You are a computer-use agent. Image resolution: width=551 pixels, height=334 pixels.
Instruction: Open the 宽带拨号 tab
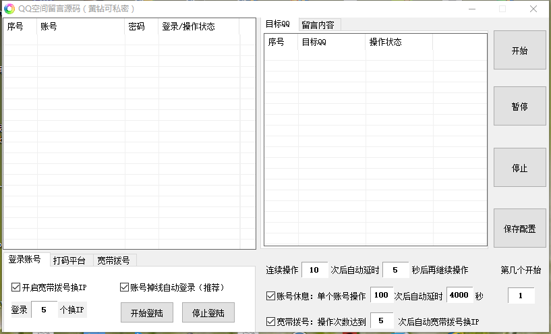coord(115,260)
